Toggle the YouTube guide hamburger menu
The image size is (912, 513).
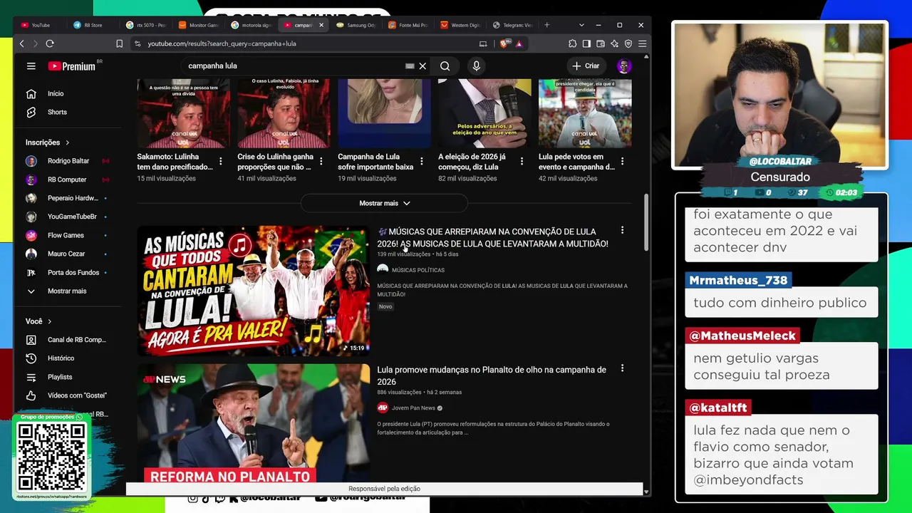(31, 66)
